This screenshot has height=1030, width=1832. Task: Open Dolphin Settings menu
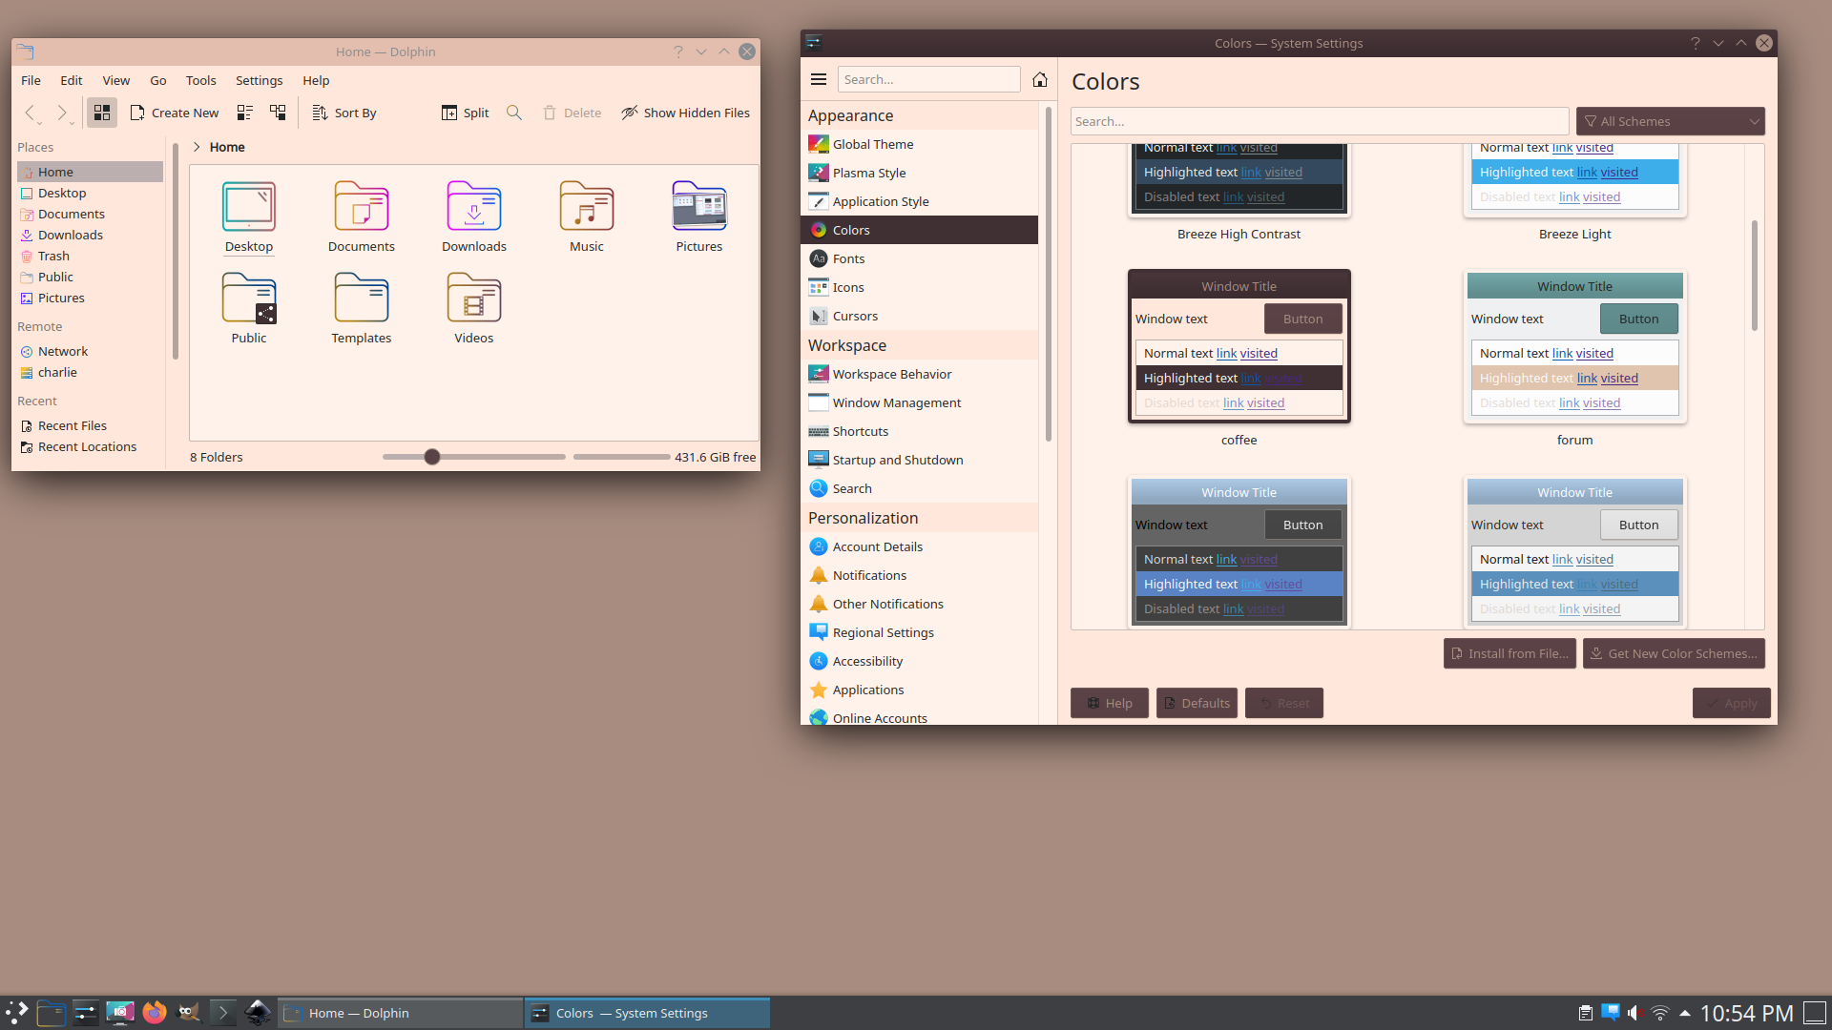(x=259, y=80)
